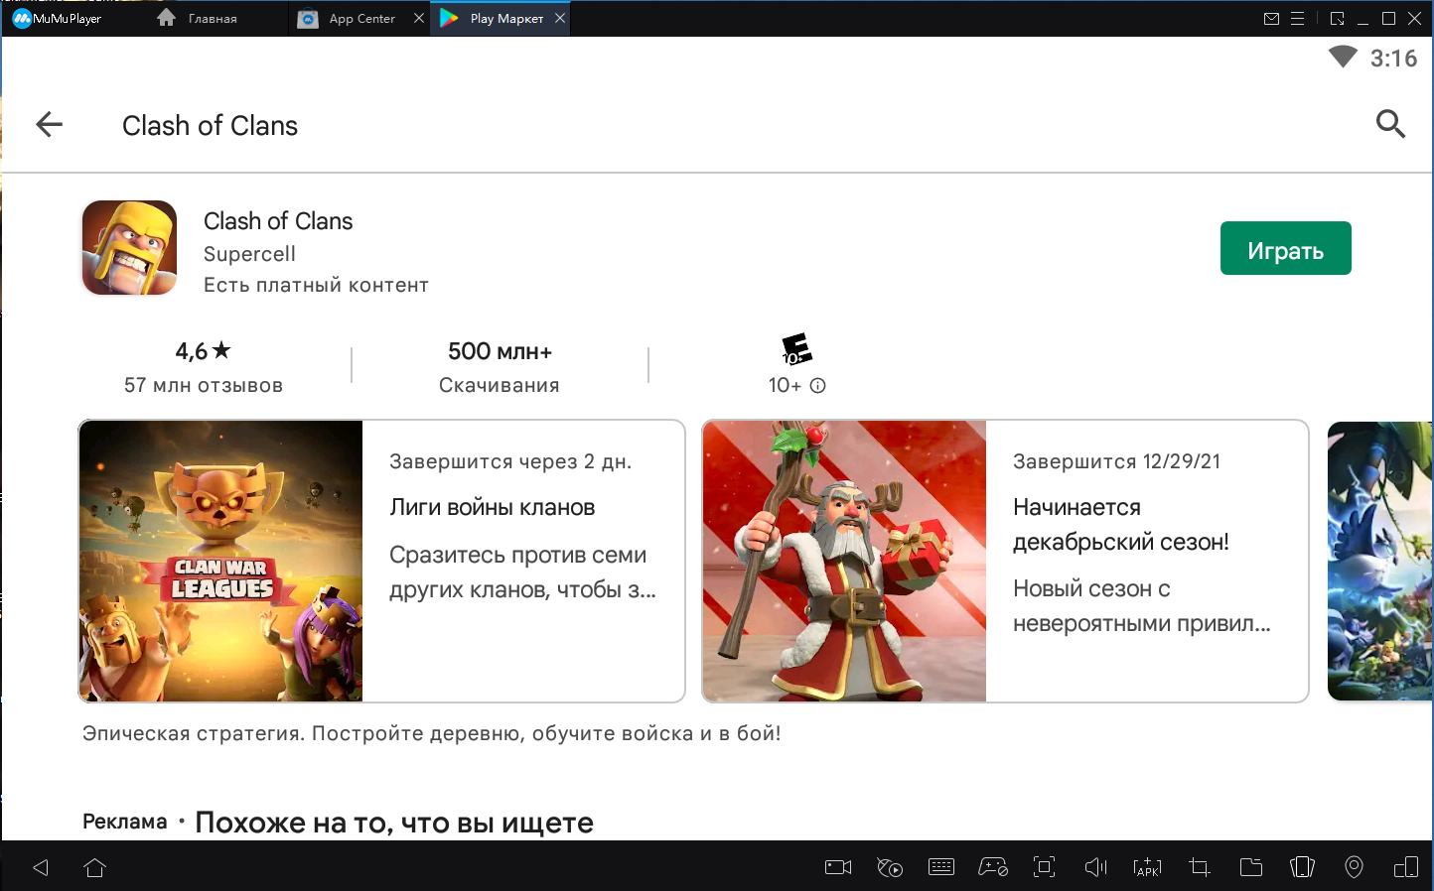Open the декабрьский сезон event card

1005,561
